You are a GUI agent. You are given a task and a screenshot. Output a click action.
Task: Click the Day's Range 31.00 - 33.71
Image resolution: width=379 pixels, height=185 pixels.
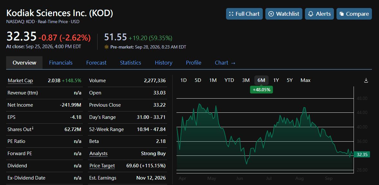point(151,117)
